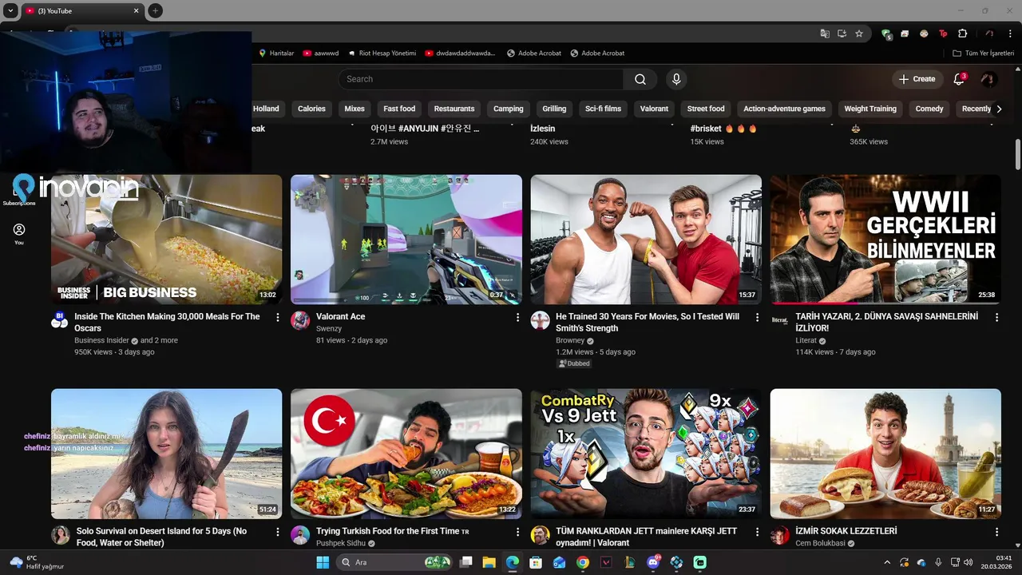Image resolution: width=1022 pixels, height=575 pixels.
Task: Select the Camping category chip
Action: 509,109
